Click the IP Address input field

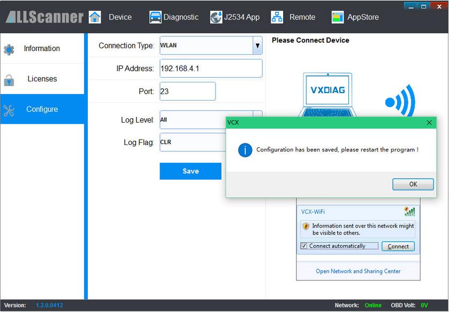211,69
